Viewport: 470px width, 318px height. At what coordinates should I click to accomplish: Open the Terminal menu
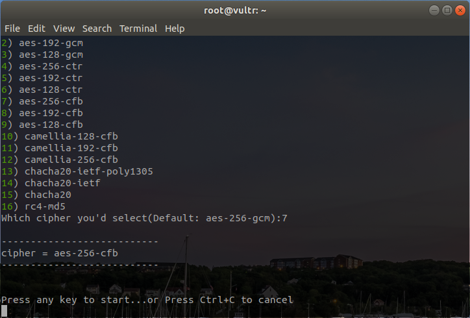coord(138,29)
